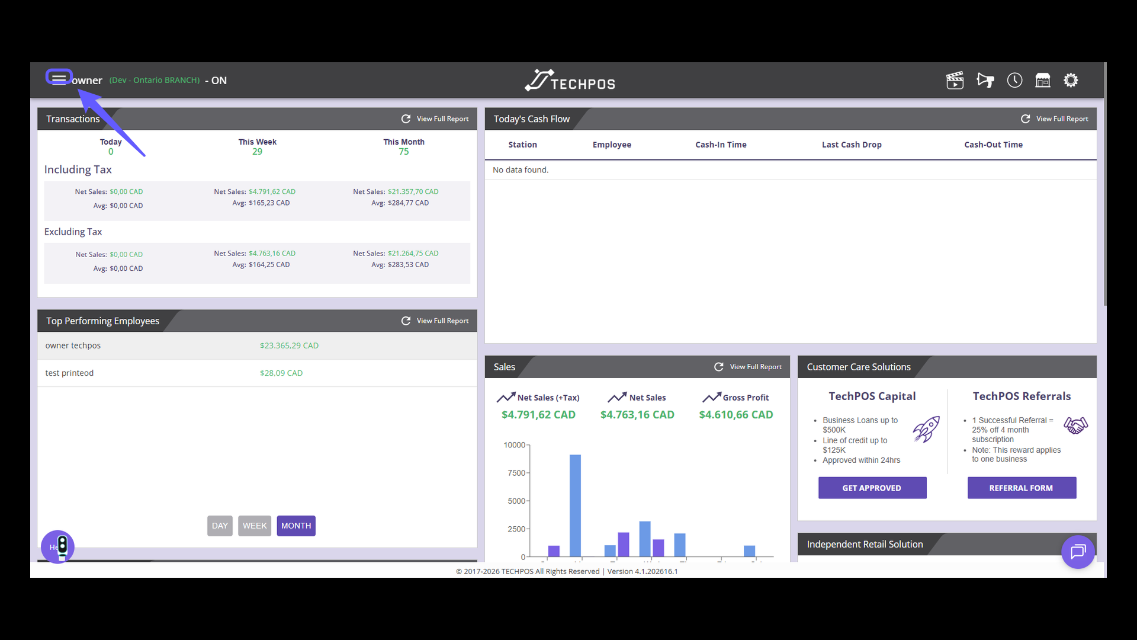Open settings gear icon
This screenshot has width=1137, height=640.
pos(1071,80)
